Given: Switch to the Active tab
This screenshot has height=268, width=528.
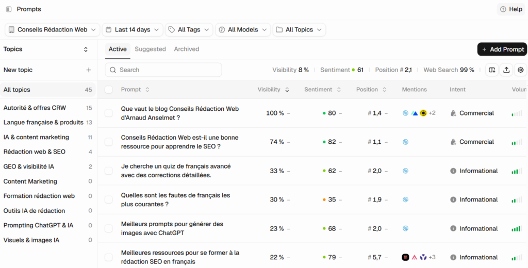Looking at the screenshot, I should [x=118, y=49].
